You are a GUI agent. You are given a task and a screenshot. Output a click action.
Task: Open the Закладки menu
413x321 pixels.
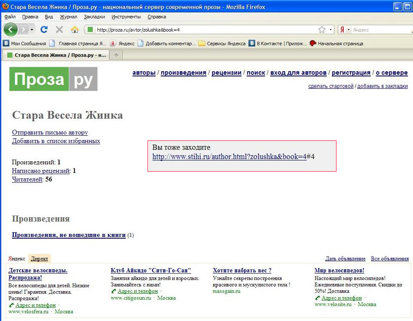94,17
